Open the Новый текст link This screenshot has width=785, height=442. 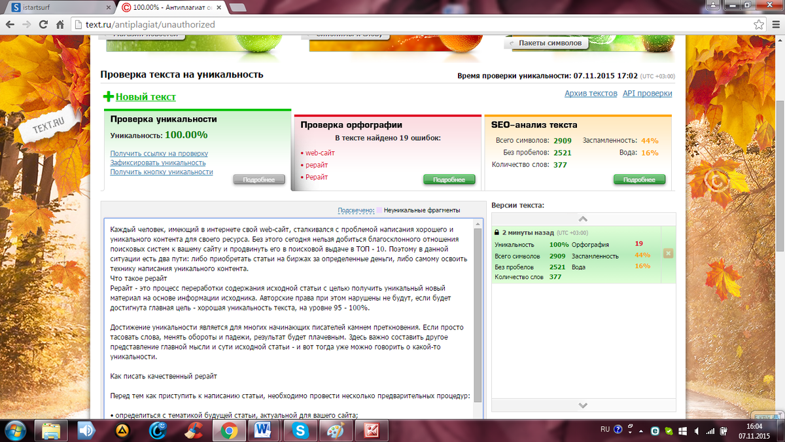tap(146, 97)
